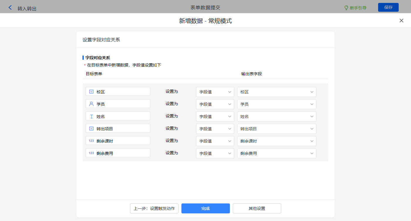
Task: Click the 新手引导 lightbulb icon
Action: (x=346, y=8)
